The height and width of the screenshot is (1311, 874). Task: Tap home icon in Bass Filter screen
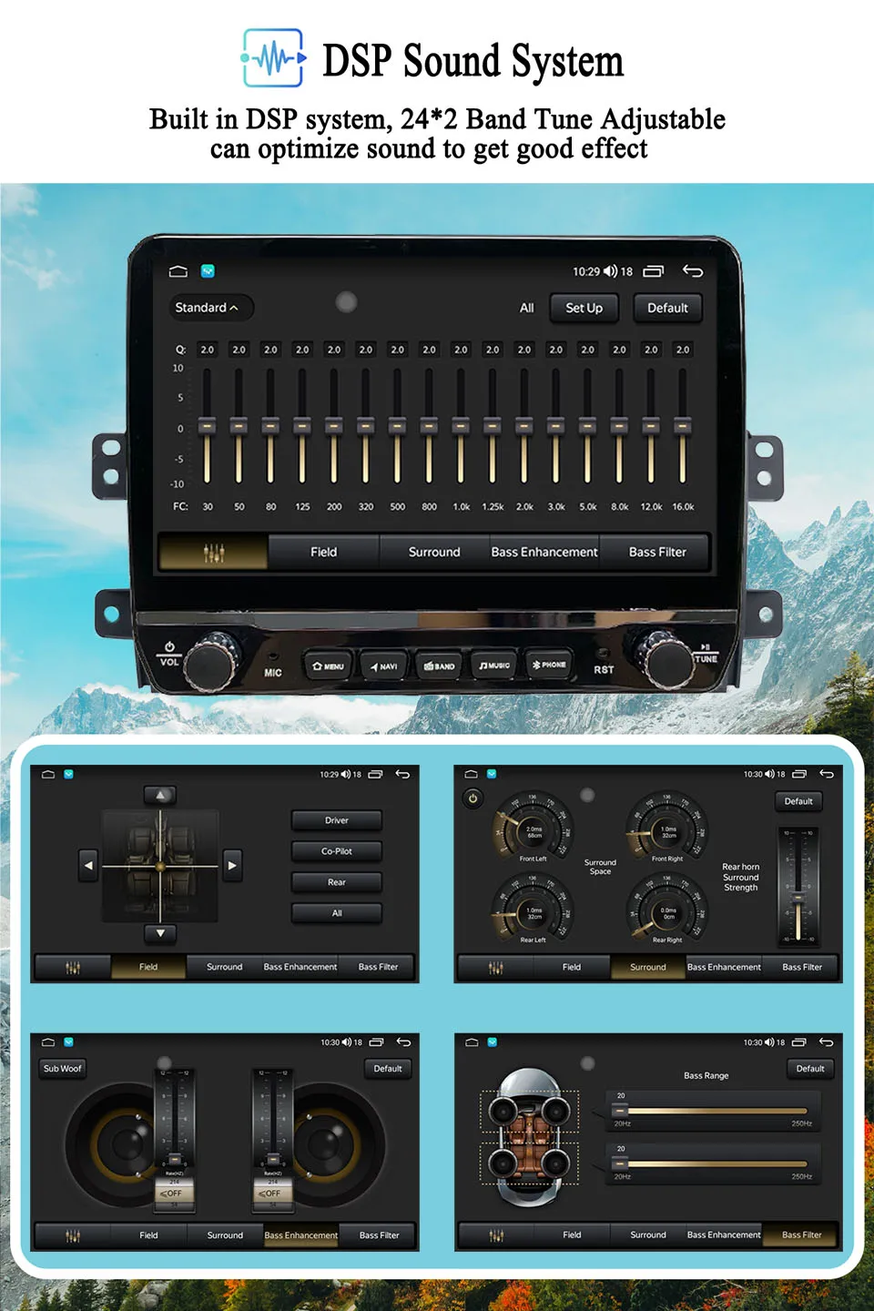pos(472,1042)
